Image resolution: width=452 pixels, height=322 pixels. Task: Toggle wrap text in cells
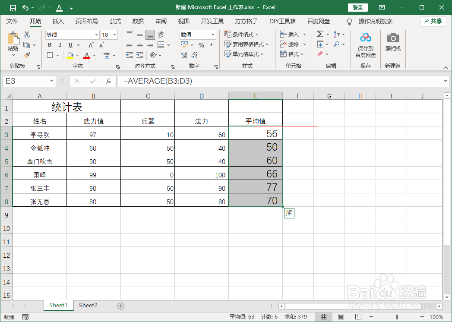coord(161,35)
